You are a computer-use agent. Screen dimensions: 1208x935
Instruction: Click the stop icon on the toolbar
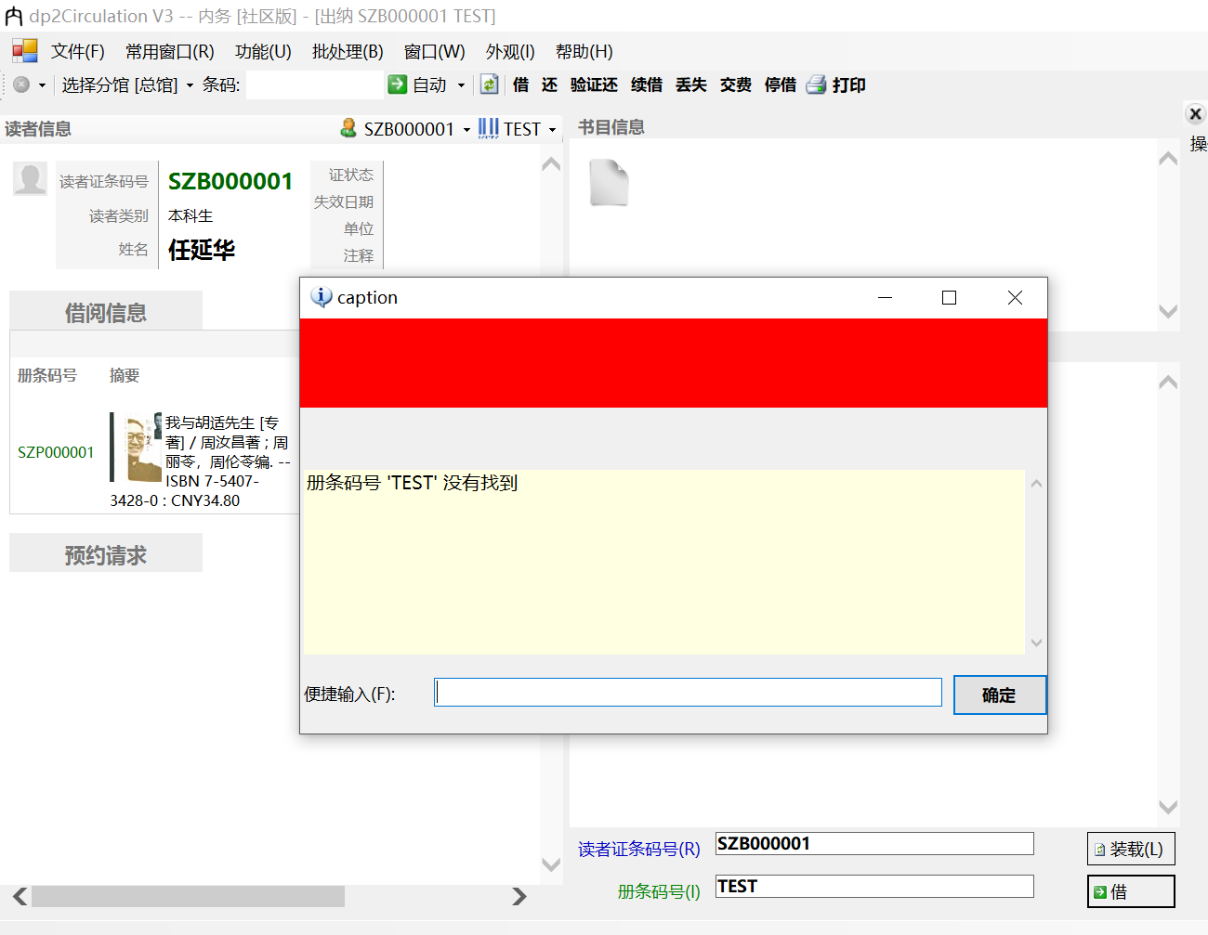point(20,84)
